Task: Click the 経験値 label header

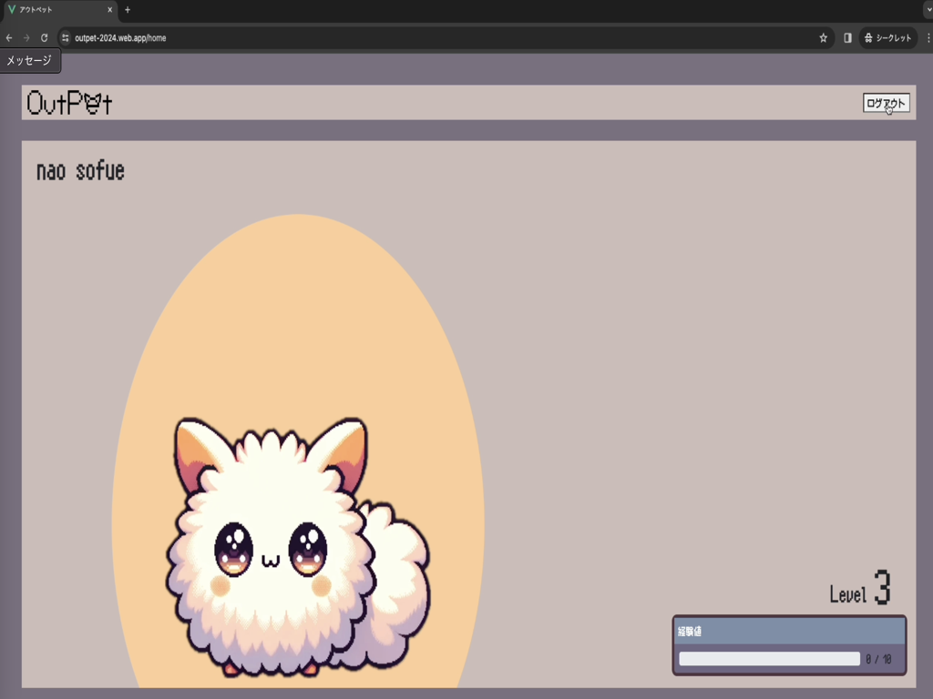Action: pos(690,632)
